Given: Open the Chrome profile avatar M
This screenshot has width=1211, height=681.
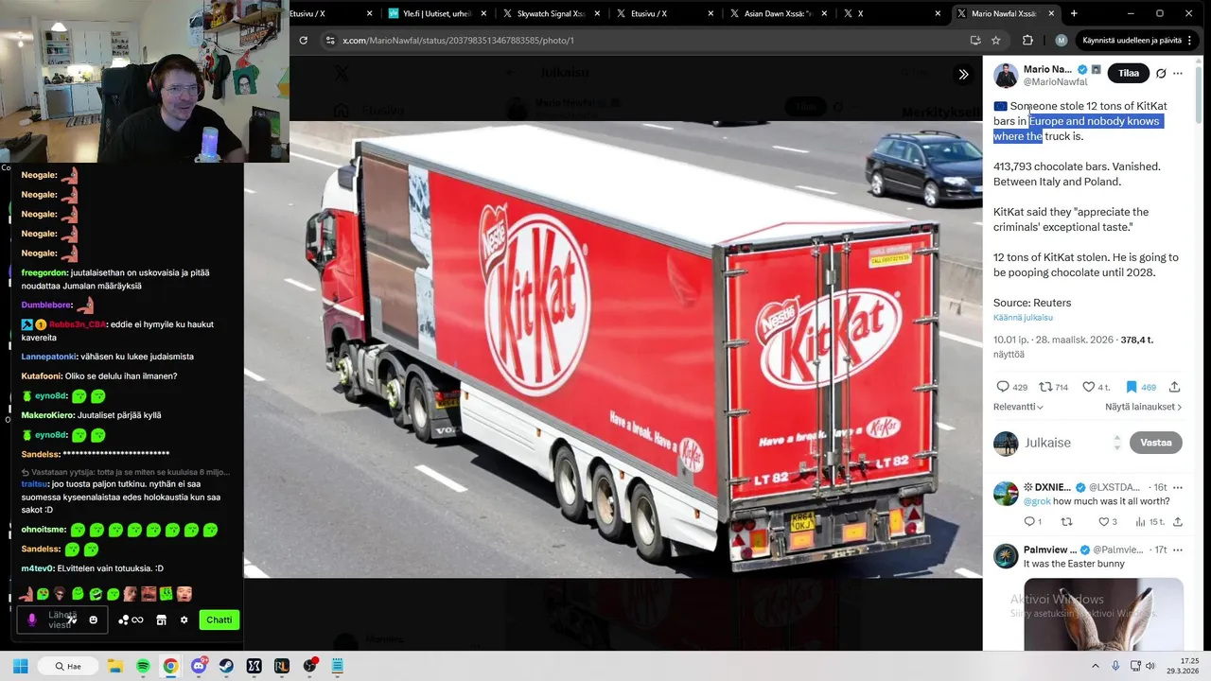Looking at the screenshot, I should click(x=1061, y=41).
